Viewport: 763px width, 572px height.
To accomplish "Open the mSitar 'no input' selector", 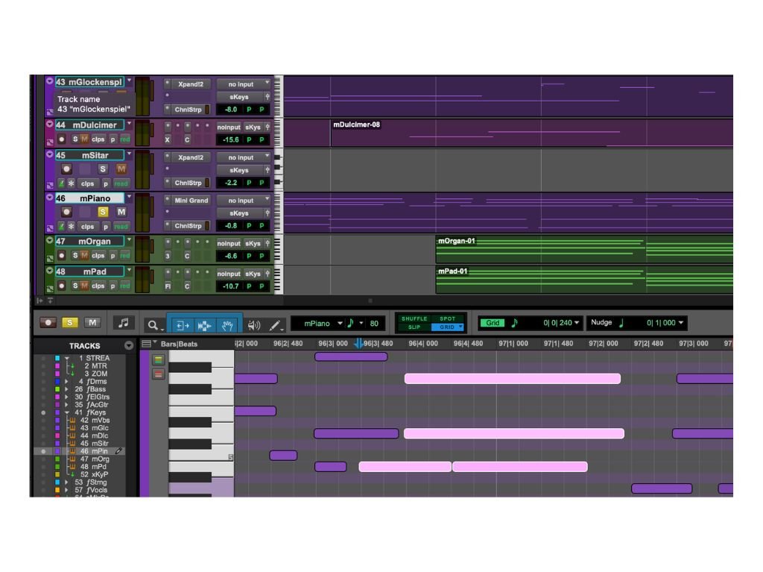I will coord(244,157).
